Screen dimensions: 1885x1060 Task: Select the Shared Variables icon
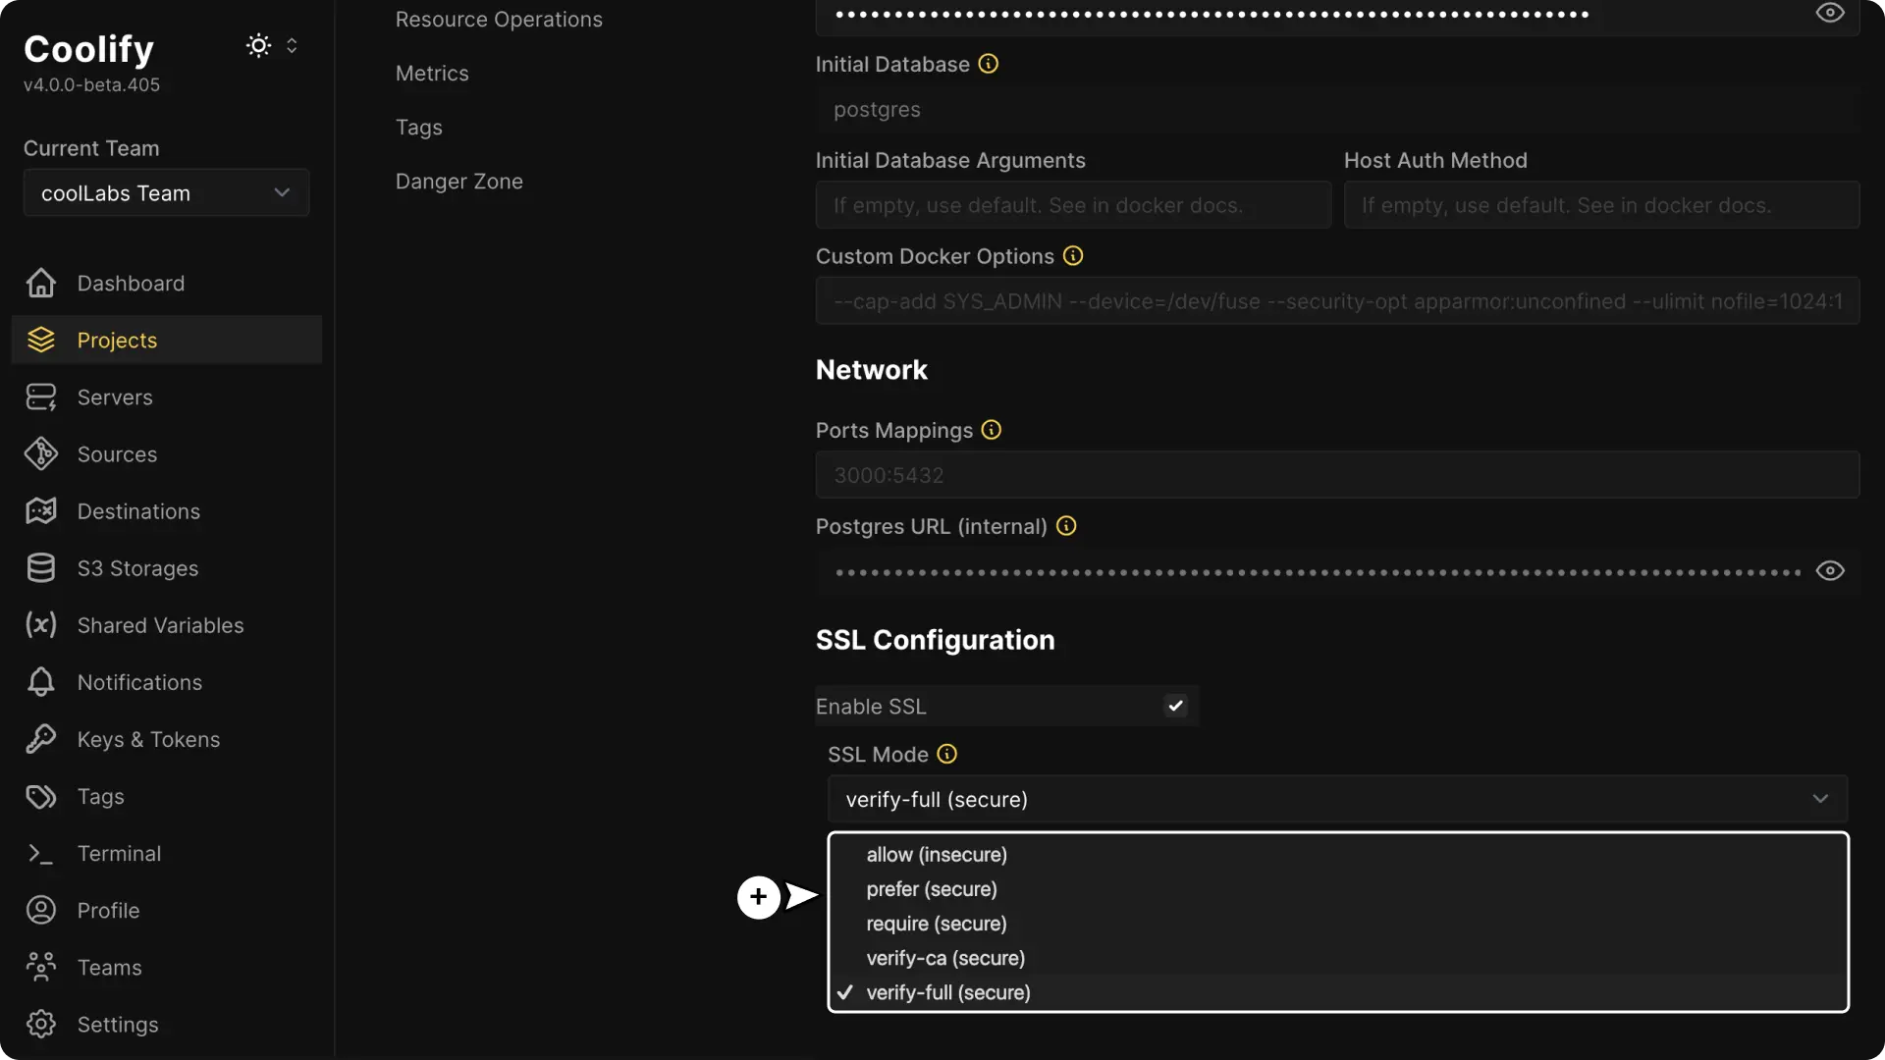tap(39, 625)
